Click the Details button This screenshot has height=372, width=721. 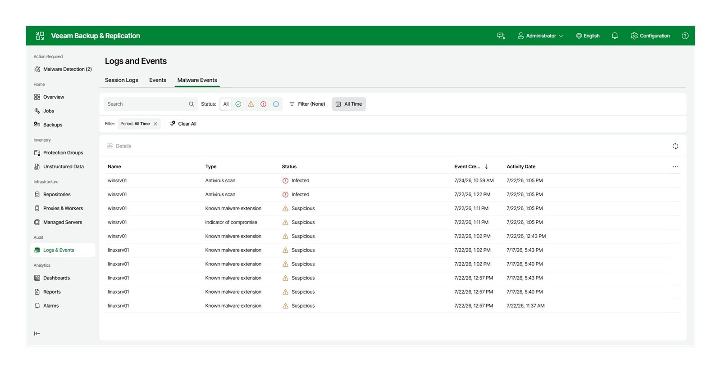(x=119, y=146)
